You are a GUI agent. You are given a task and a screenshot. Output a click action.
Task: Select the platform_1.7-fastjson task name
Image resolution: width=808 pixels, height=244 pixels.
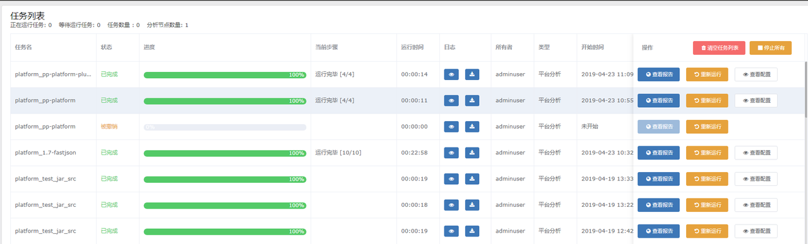tap(45, 153)
